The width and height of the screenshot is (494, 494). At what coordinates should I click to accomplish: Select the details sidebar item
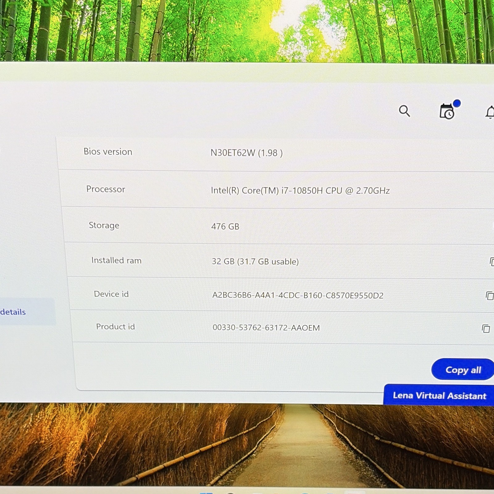point(27,312)
